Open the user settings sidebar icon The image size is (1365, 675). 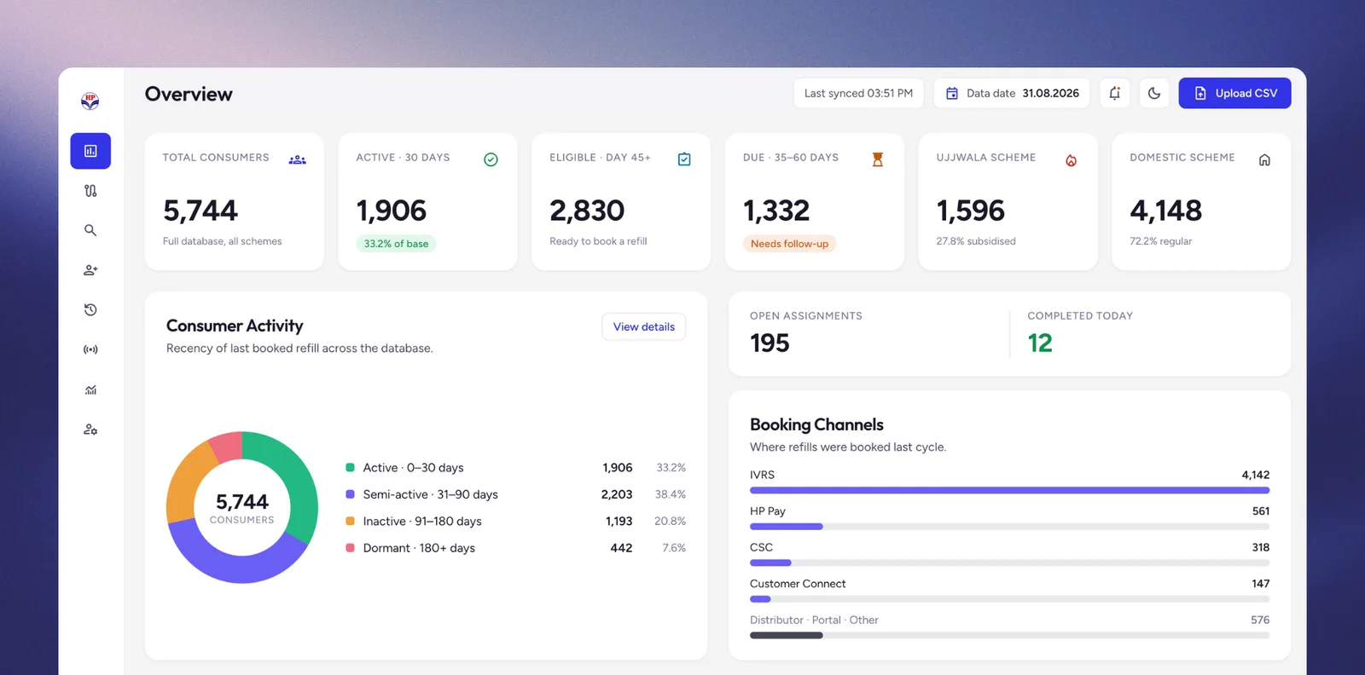90,430
